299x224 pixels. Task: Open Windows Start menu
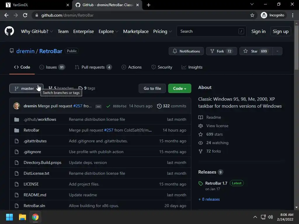click(x=9, y=217)
